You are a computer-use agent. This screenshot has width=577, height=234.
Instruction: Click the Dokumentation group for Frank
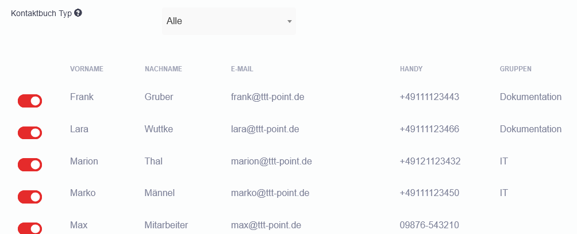(x=530, y=97)
